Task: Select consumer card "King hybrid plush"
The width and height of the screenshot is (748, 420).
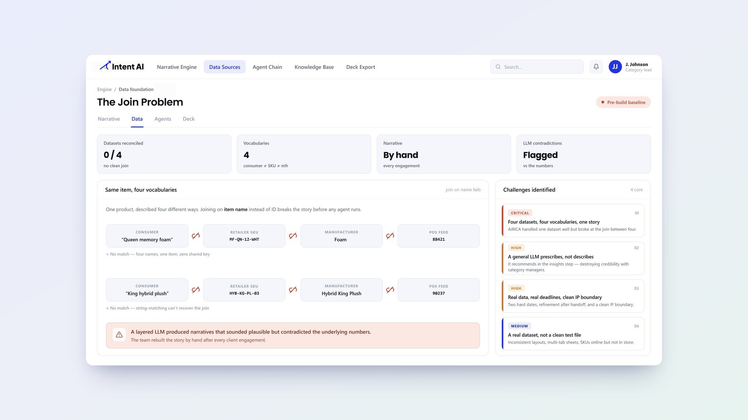Action: point(147,290)
